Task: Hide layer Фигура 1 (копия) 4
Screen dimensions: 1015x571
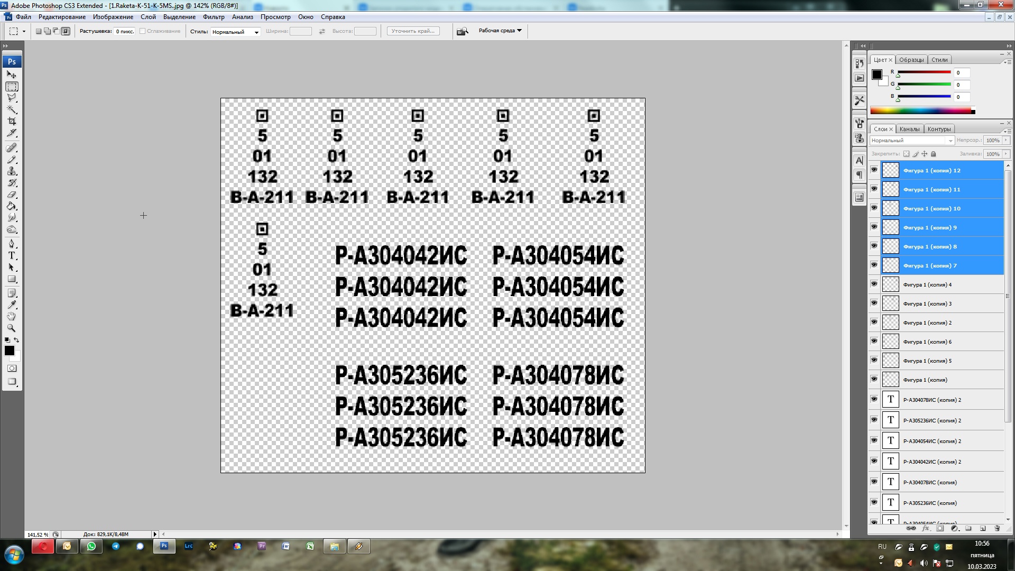Action: click(x=874, y=284)
